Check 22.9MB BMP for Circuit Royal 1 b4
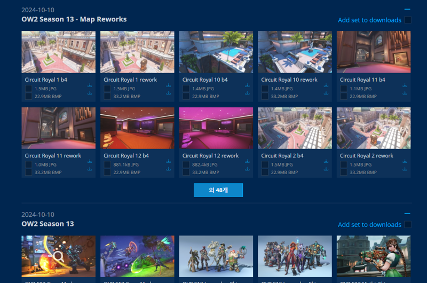 [28, 96]
